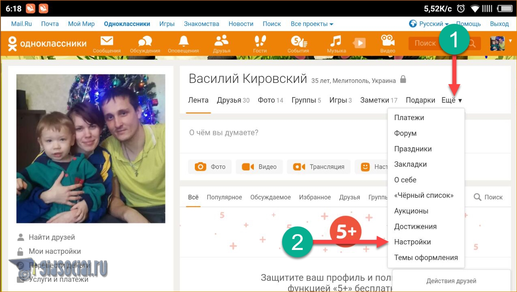
Task: Select Настройки in the dropdown menu
Action: pyautogui.click(x=412, y=242)
